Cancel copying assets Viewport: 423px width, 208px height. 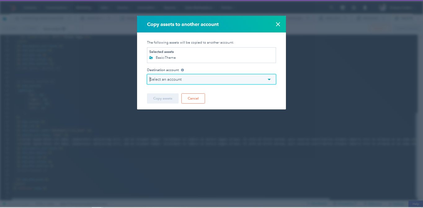[193, 98]
